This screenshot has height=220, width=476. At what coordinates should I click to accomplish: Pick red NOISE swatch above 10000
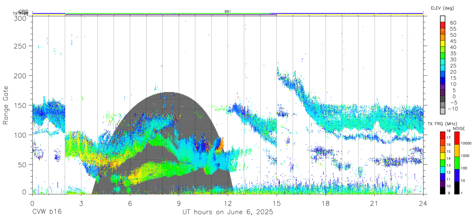click(x=457, y=138)
